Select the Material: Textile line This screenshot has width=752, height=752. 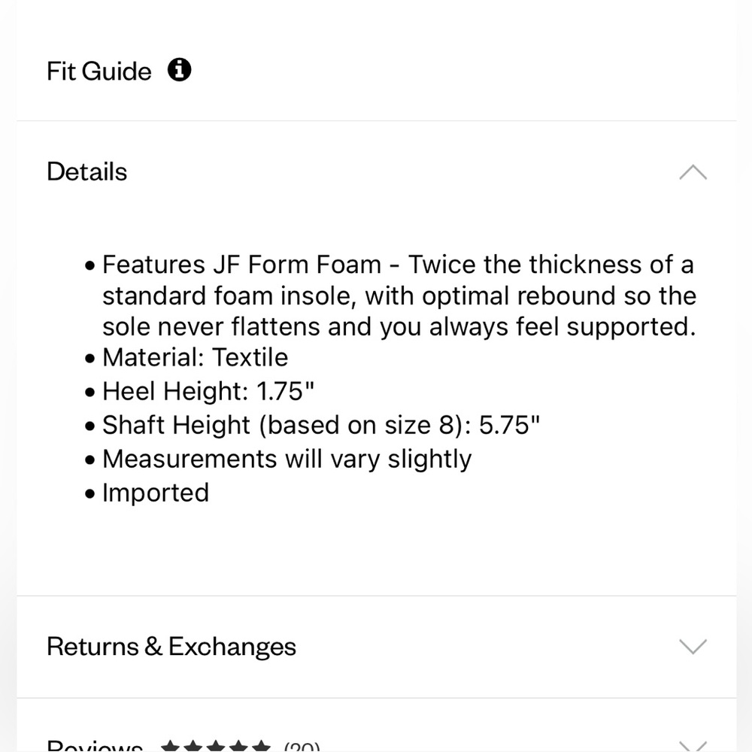[196, 357]
